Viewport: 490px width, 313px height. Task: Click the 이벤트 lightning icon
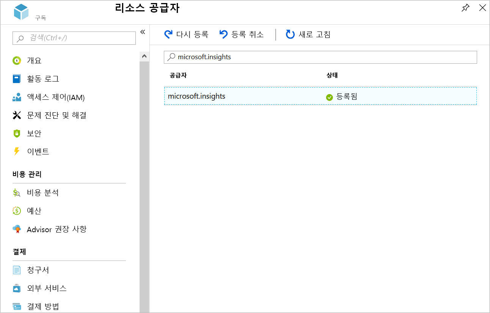tap(17, 152)
